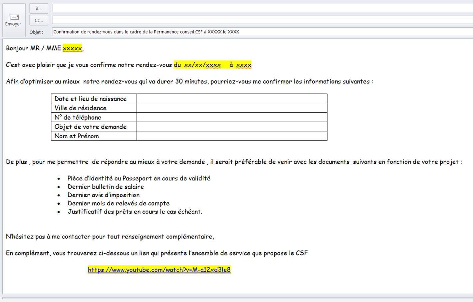Click highlighted xxxxx name placeholder after MME

pos(72,49)
